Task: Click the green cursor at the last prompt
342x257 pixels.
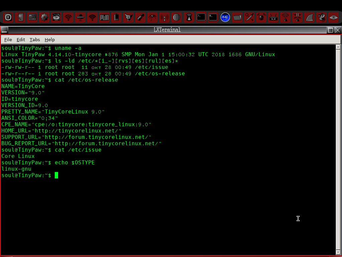Action: point(56,175)
